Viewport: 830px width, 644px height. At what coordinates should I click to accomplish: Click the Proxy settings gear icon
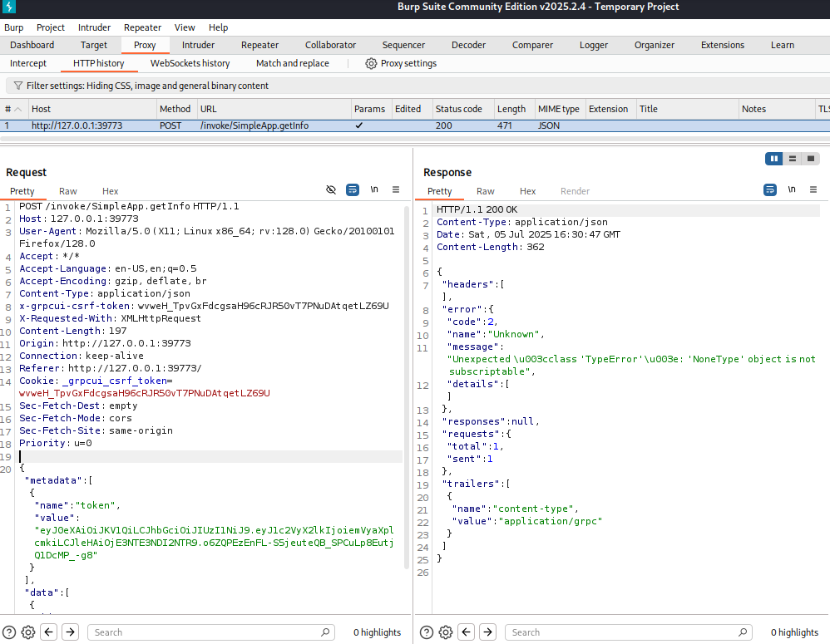click(x=371, y=63)
